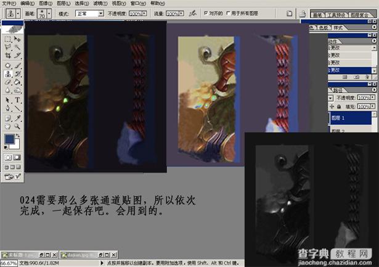379x267 pixels.
Task: Select the Path Selection arrow tool
Action: coord(7,100)
